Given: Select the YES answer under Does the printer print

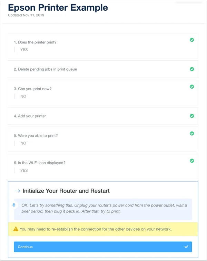Looking at the screenshot, I should tap(24, 50).
